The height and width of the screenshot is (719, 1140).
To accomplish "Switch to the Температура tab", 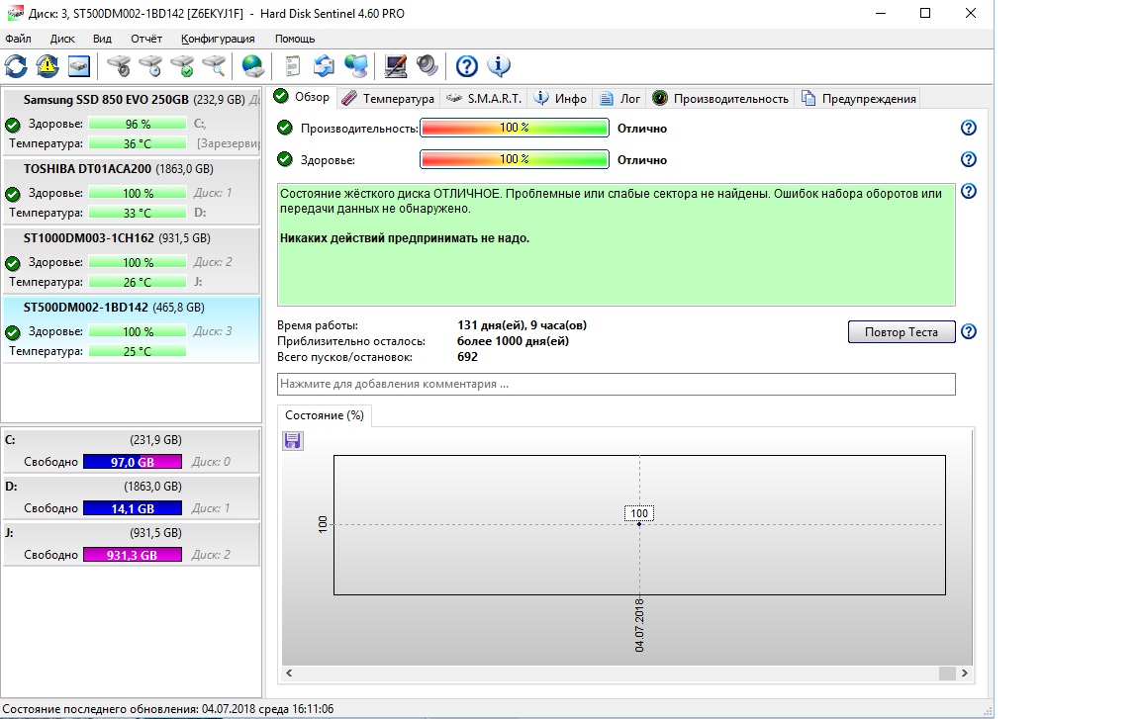I will pos(388,99).
